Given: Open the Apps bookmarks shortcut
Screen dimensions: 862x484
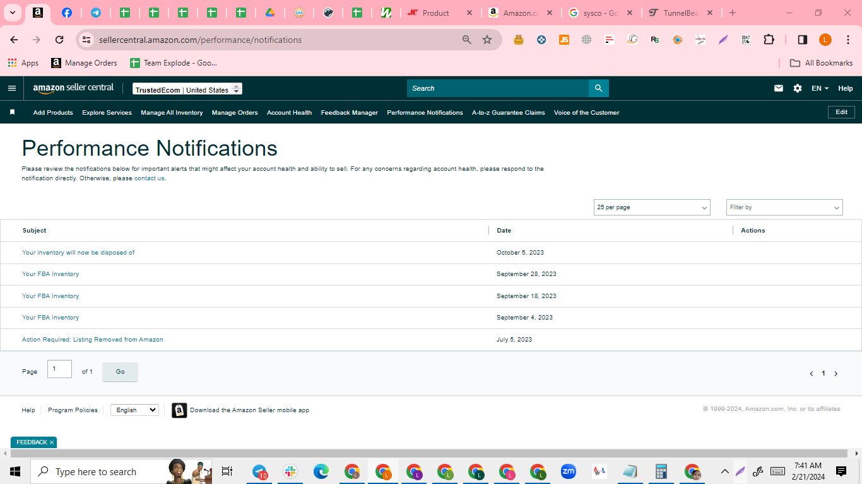Looking at the screenshot, I should point(23,63).
